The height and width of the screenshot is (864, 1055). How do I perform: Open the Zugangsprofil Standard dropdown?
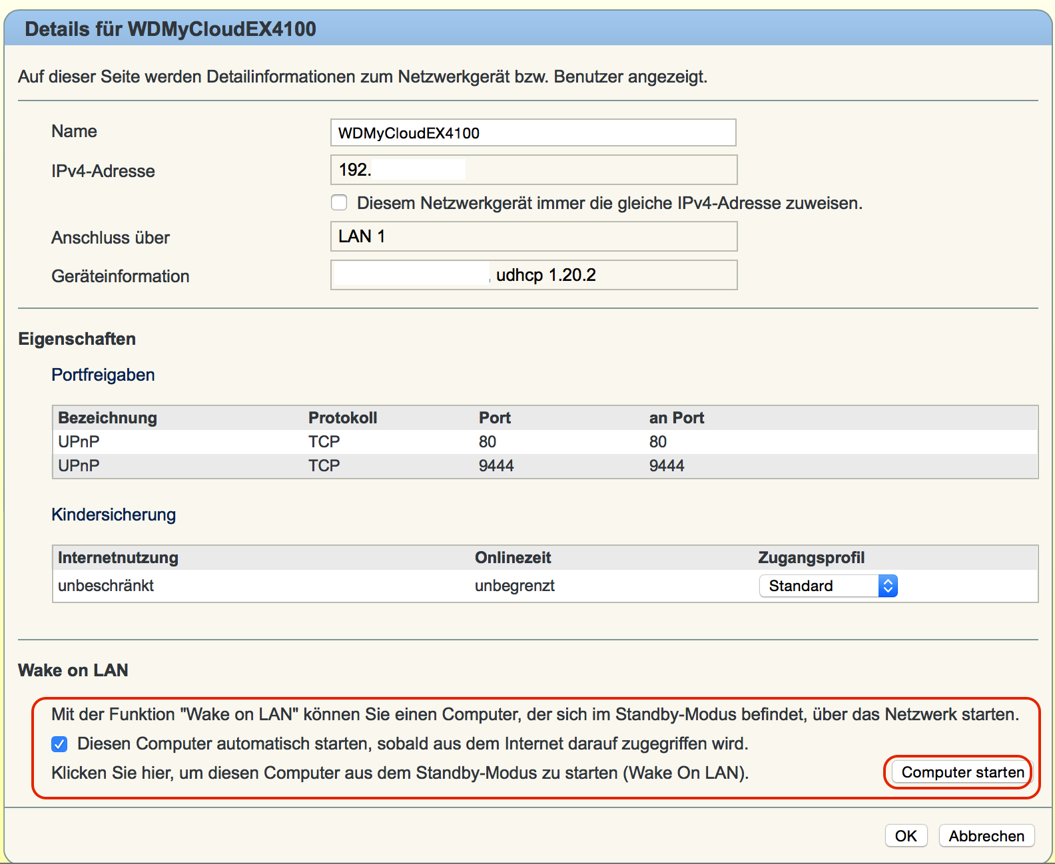(828, 586)
